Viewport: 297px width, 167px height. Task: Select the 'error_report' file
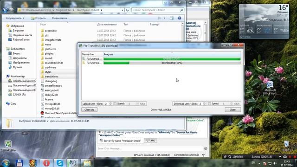tap(52, 90)
